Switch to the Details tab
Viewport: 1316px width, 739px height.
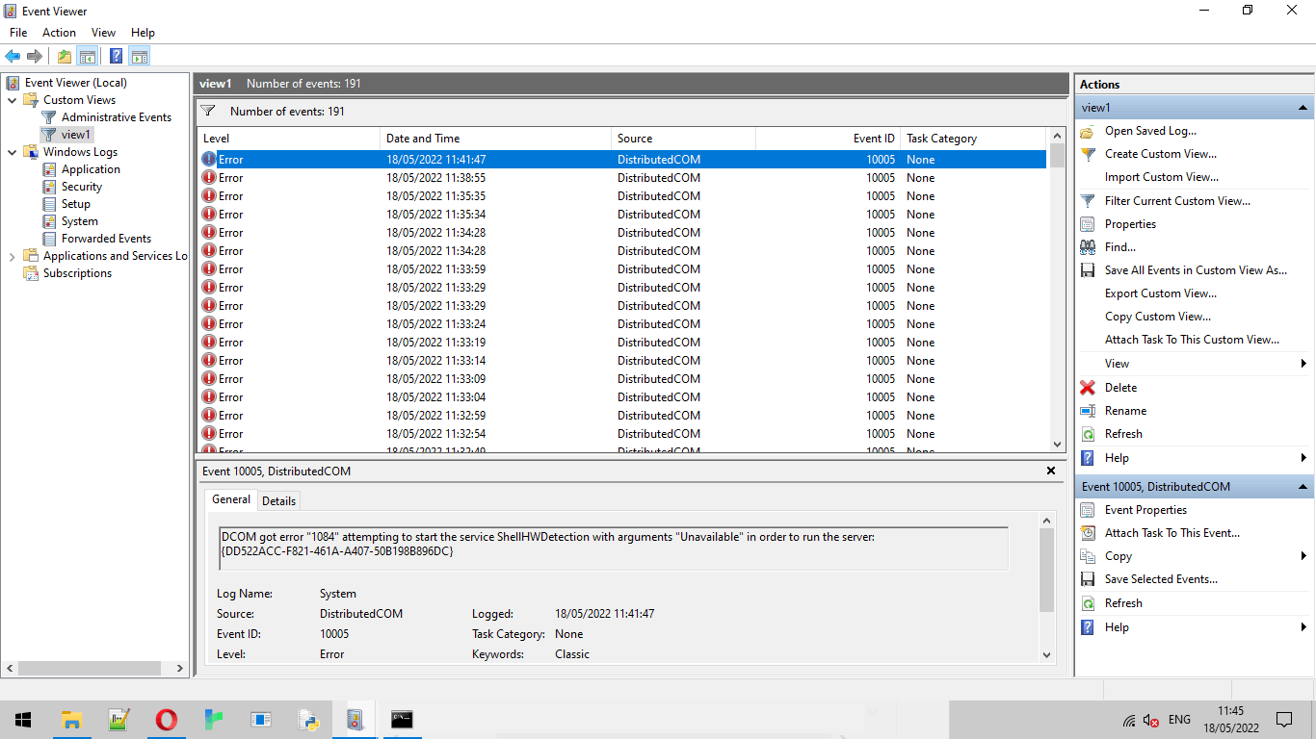(x=278, y=500)
